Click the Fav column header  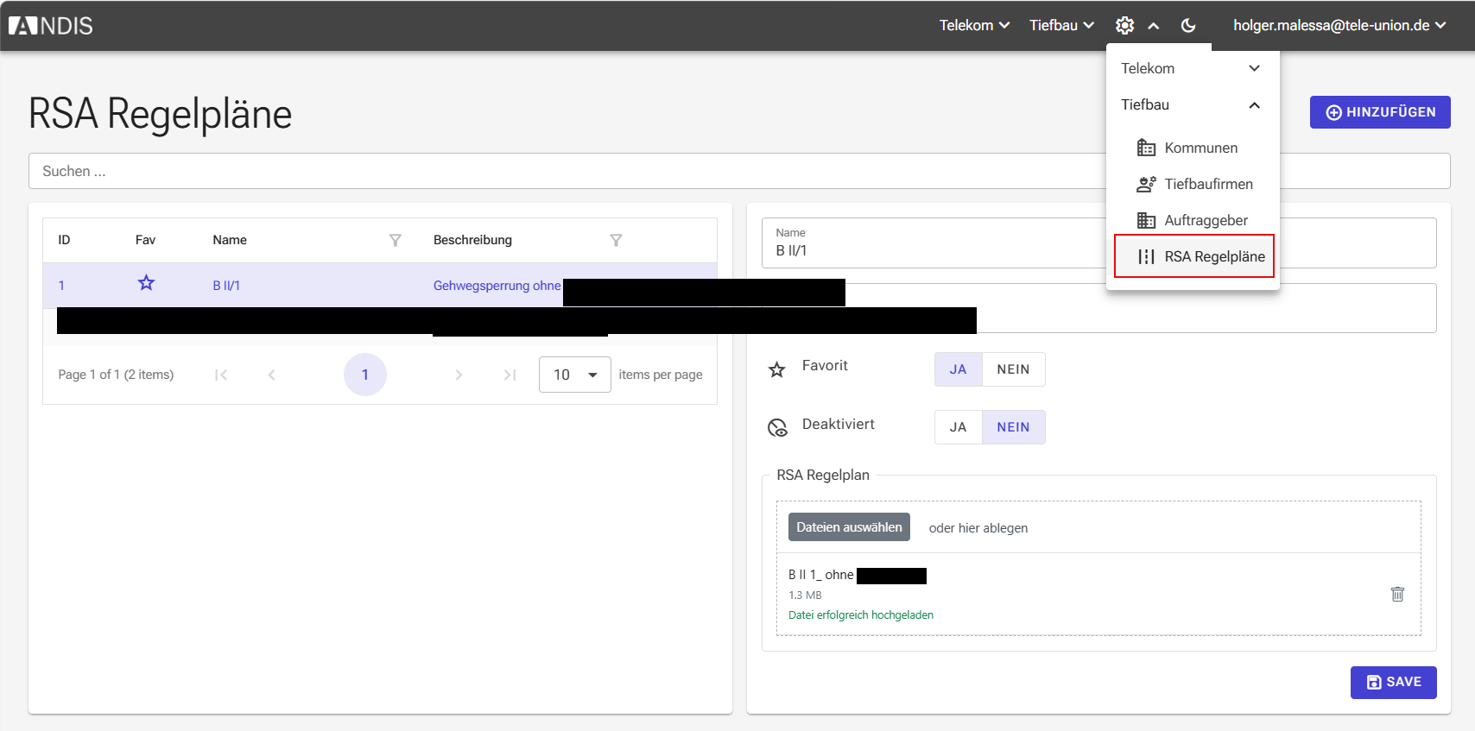click(145, 240)
